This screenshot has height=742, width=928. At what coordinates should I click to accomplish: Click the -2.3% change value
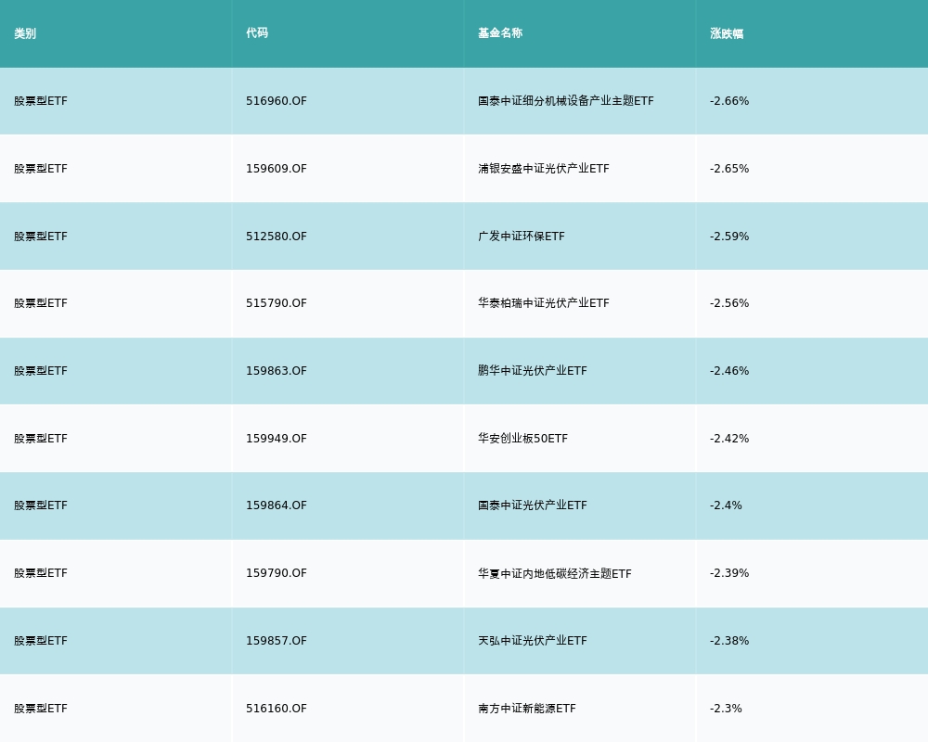tap(726, 709)
